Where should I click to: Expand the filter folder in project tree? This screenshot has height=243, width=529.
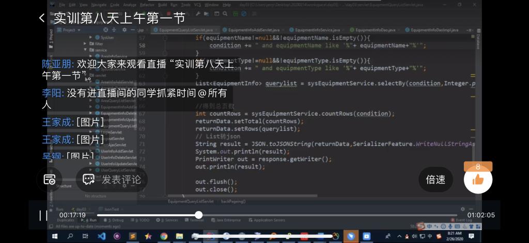85,44
